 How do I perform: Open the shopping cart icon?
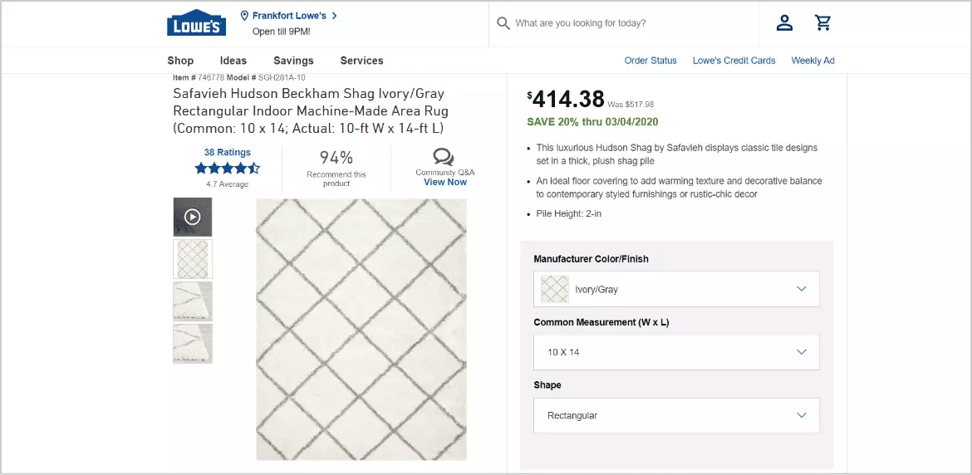pyautogui.click(x=822, y=23)
